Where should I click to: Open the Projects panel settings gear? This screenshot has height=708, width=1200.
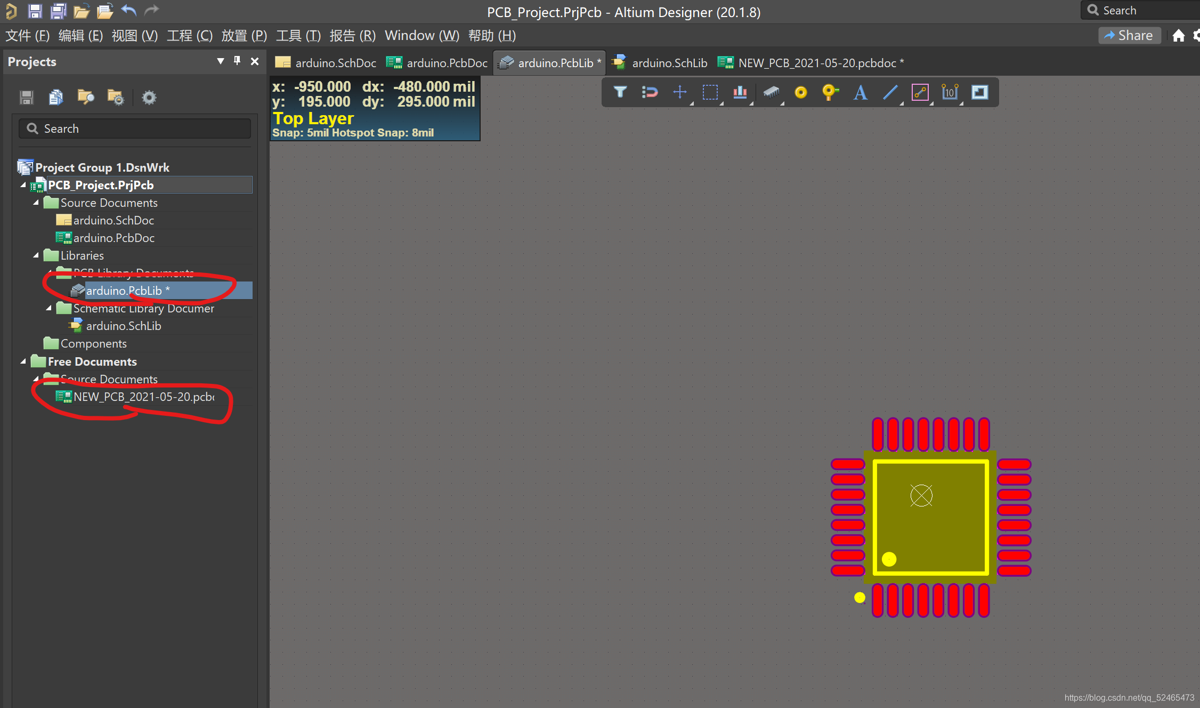(x=149, y=98)
